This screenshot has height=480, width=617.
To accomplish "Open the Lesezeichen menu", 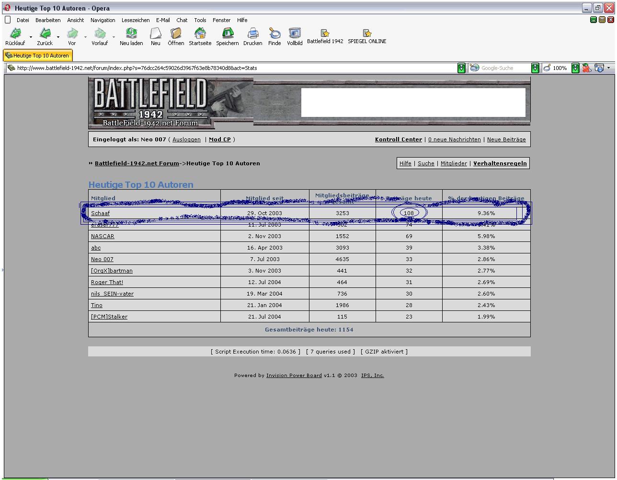I will coord(136,20).
